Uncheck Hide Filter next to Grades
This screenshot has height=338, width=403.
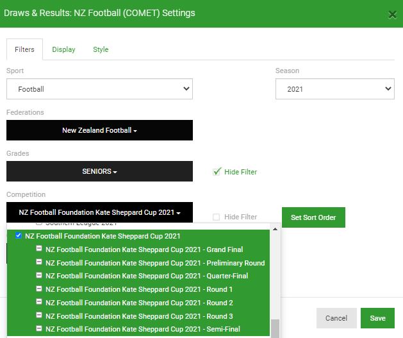pyautogui.click(x=217, y=172)
